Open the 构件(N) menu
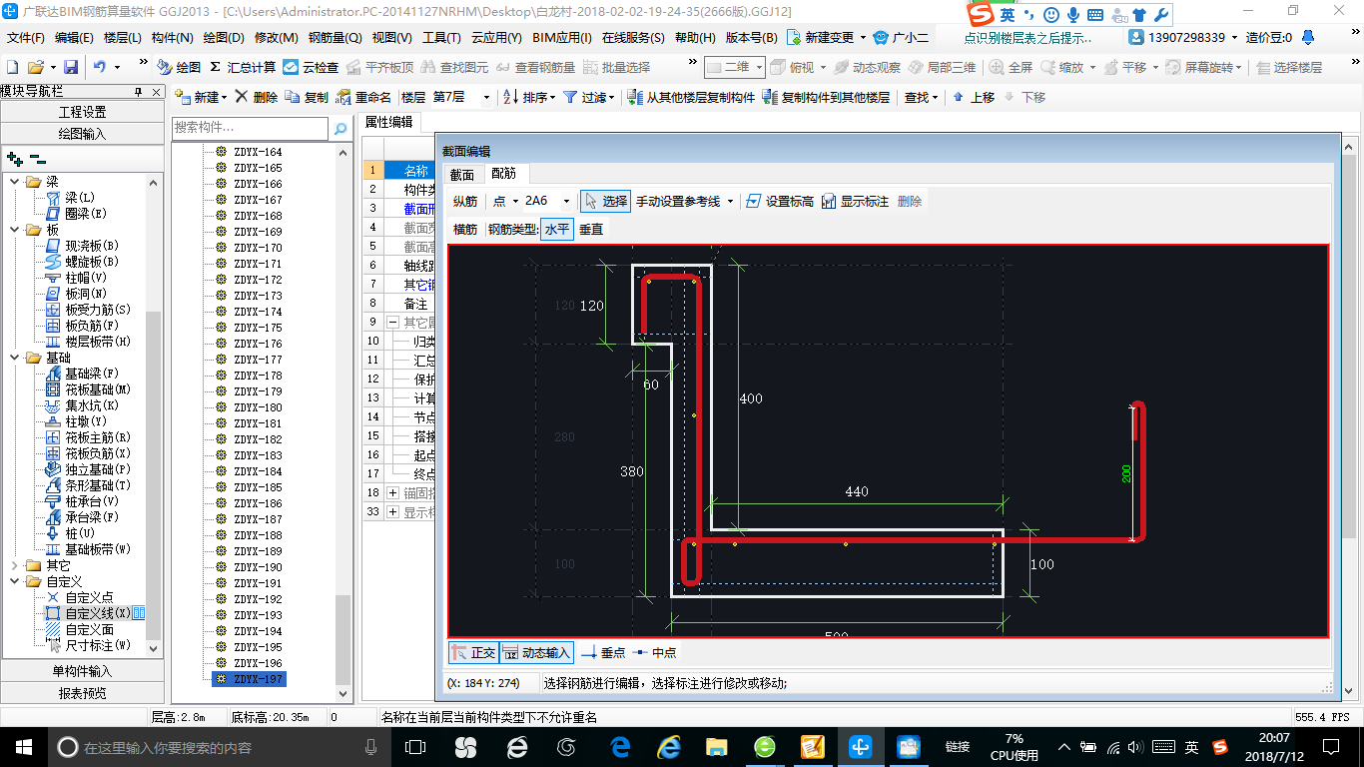 tap(172, 37)
